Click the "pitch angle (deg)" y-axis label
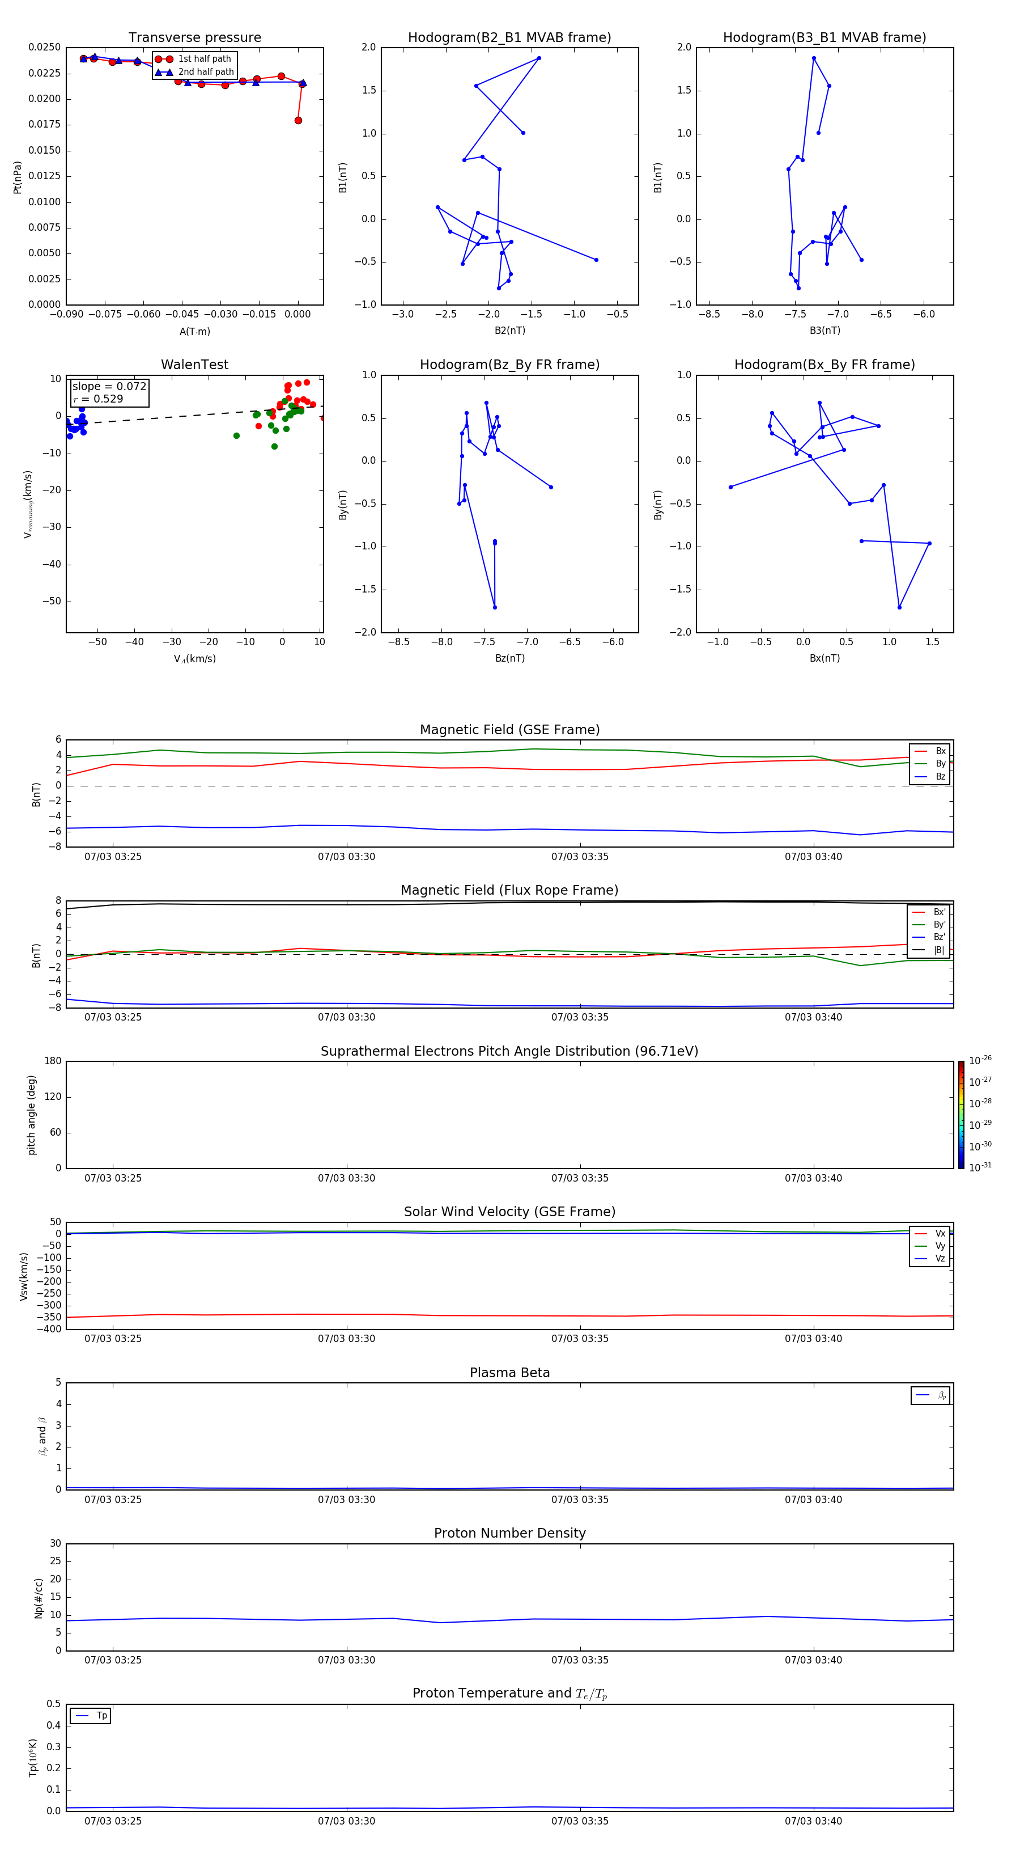The width and height of the screenshot is (1020, 1871). pyautogui.click(x=31, y=1115)
